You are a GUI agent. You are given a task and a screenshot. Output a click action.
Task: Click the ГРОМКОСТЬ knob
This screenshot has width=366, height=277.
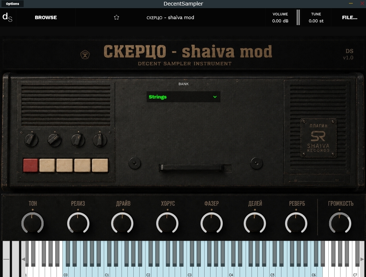click(x=340, y=223)
